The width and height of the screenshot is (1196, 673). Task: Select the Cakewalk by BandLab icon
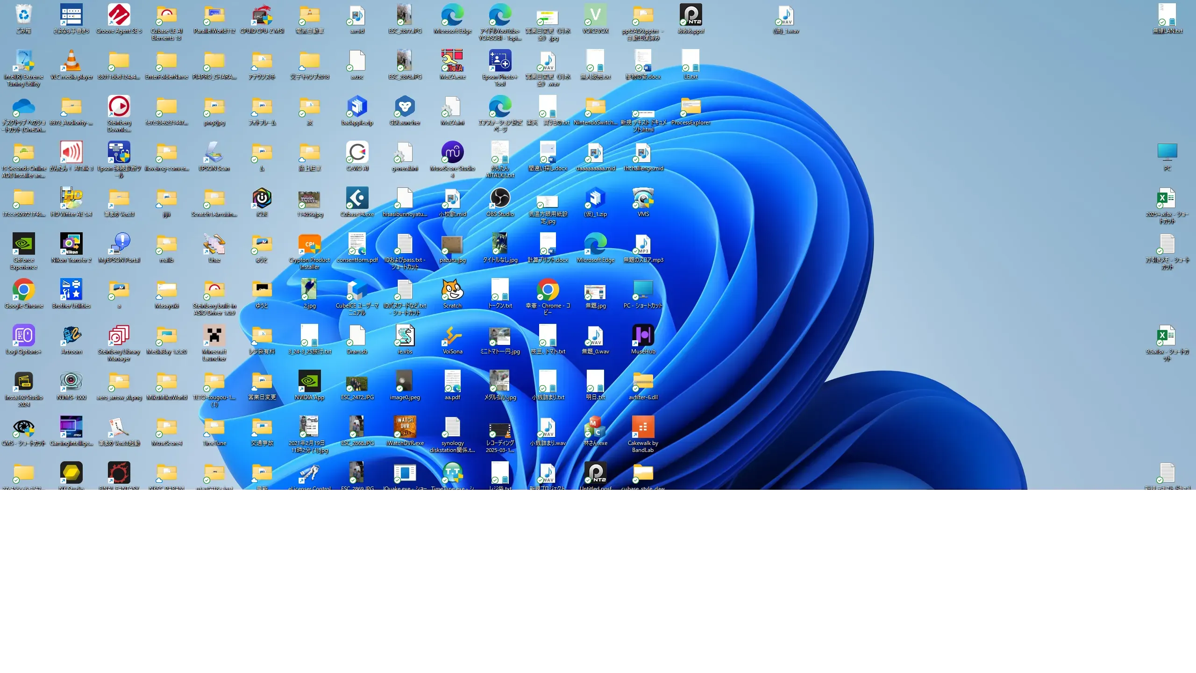(643, 428)
